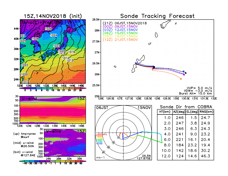
Task: Select the yellow (09Z) 18JST,15NOV legend entry
Action: (120, 37)
